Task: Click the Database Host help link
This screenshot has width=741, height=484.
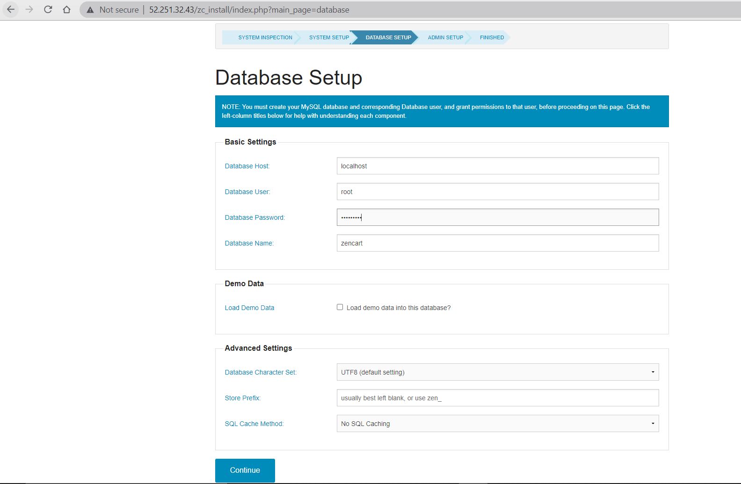Action: pyautogui.click(x=247, y=166)
